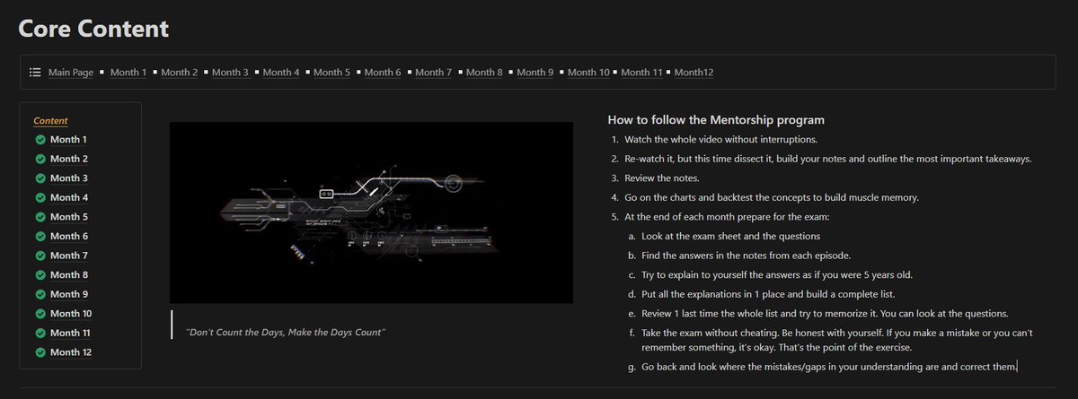Click the orange Content heading in the sidebar
Image resolution: width=1078 pixels, height=399 pixels.
coord(50,121)
